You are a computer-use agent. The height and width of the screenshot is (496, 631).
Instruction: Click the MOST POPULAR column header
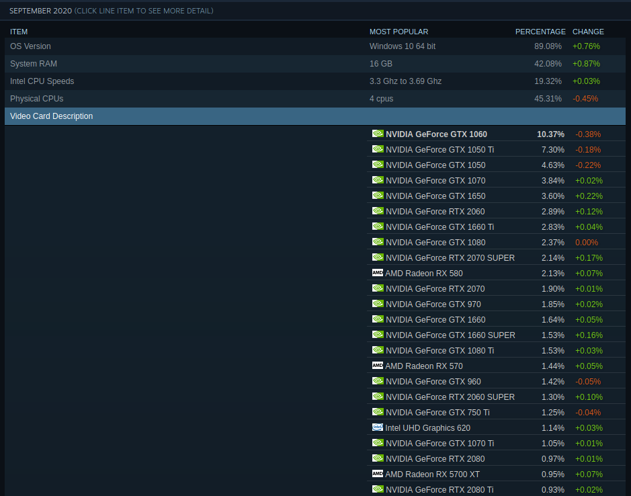[x=398, y=32]
